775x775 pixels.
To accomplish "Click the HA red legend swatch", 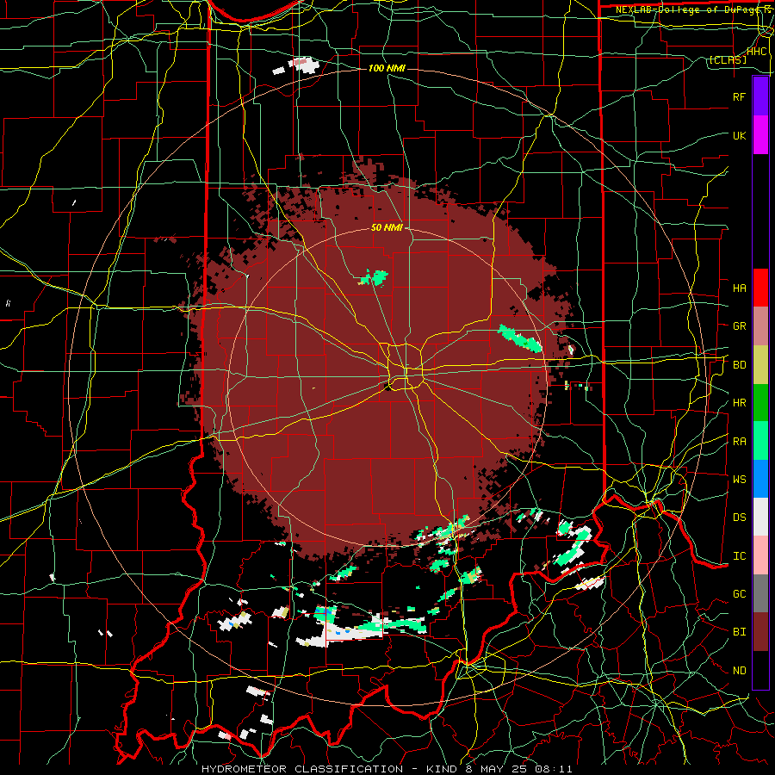I will 760,288.
